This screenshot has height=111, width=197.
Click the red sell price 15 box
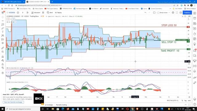8,19
